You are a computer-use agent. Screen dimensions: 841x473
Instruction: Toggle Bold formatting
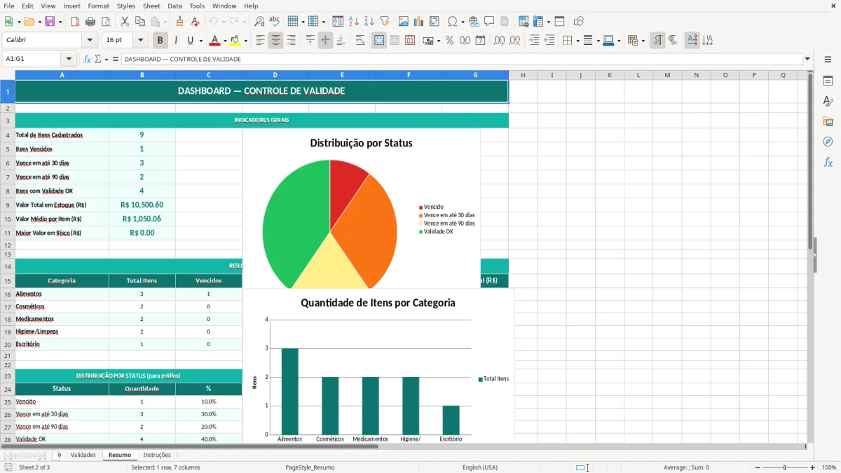(x=160, y=41)
